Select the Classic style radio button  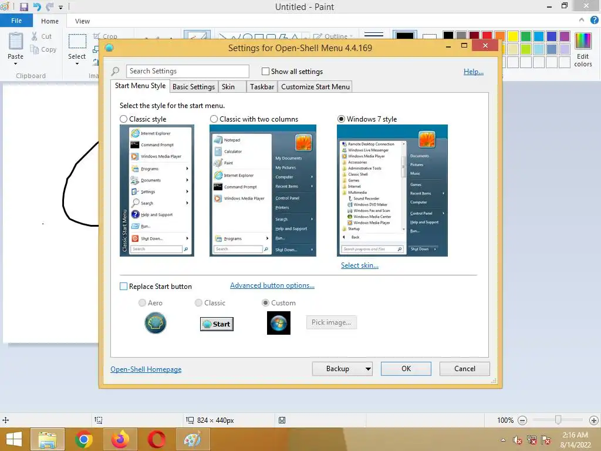(123, 119)
